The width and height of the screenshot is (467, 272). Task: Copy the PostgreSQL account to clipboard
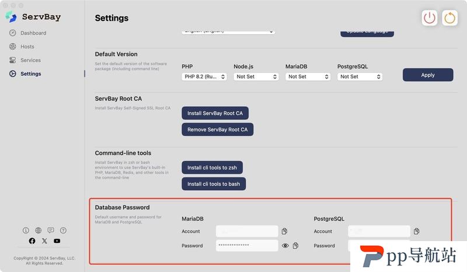pyautogui.click(x=416, y=231)
